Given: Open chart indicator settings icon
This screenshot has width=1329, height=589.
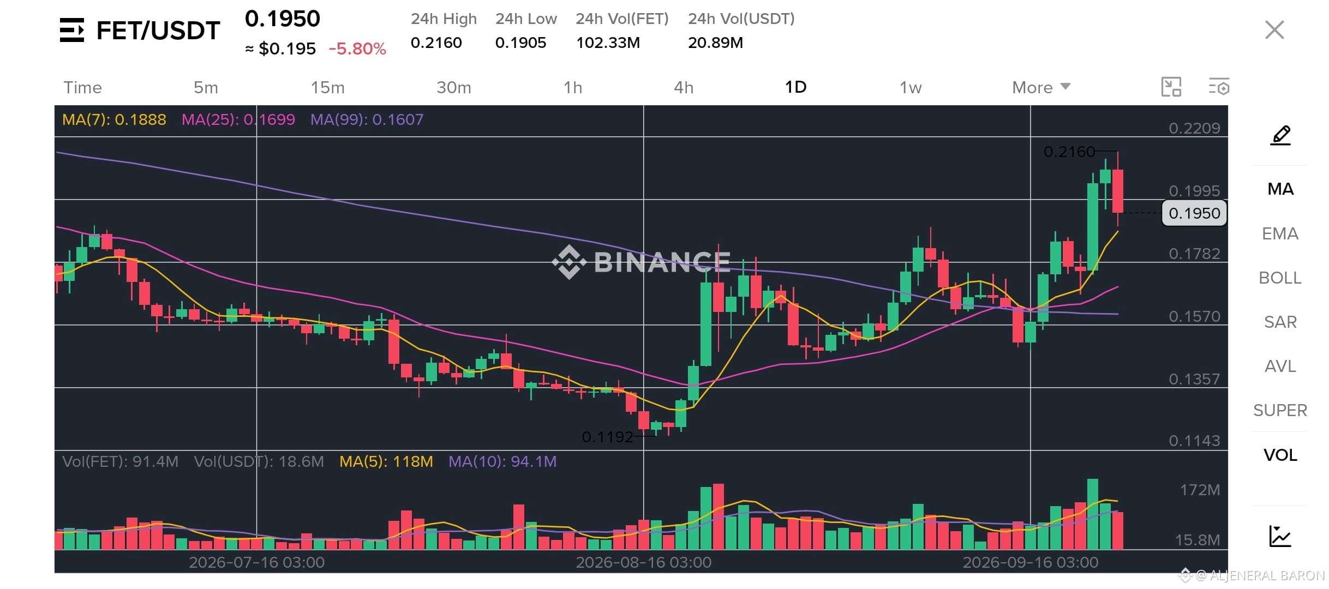Looking at the screenshot, I should tap(1219, 87).
